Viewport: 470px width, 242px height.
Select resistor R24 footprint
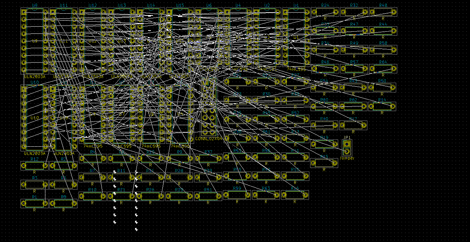[x=325, y=12]
